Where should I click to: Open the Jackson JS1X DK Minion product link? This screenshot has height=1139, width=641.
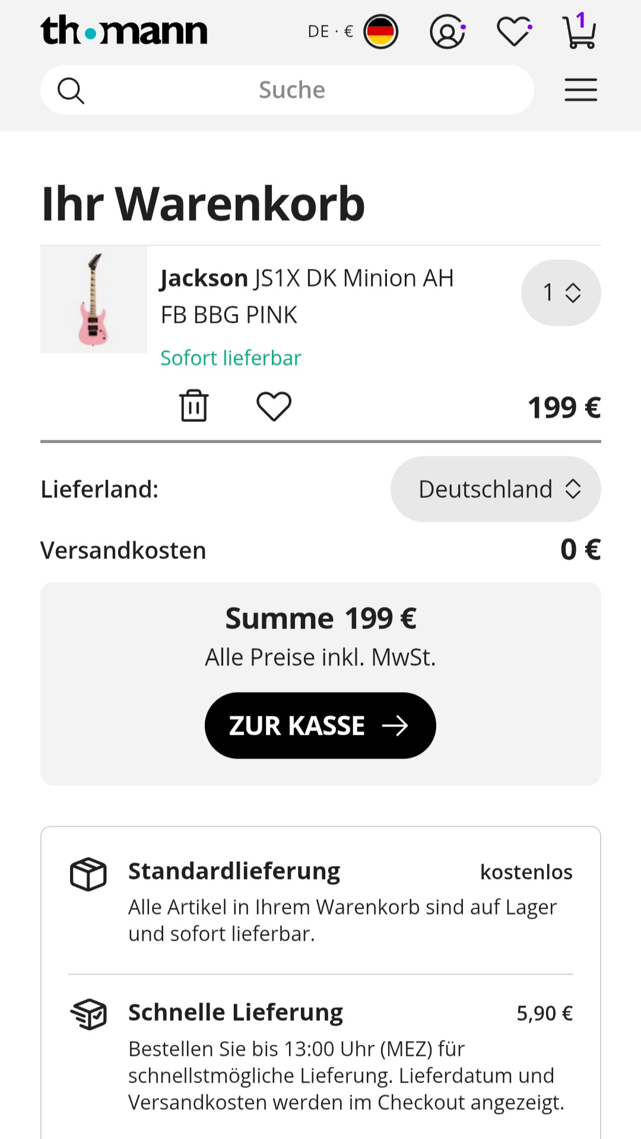click(x=307, y=296)
